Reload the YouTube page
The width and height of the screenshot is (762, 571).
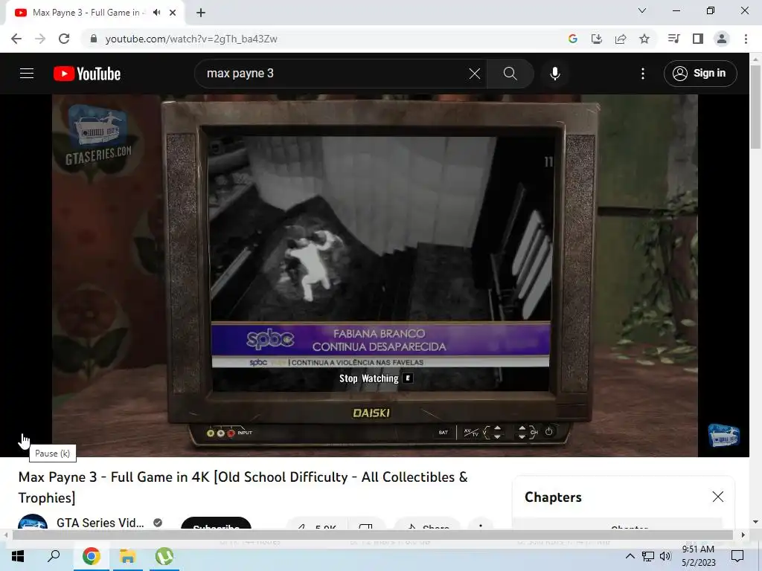click(x=64, y=39)
